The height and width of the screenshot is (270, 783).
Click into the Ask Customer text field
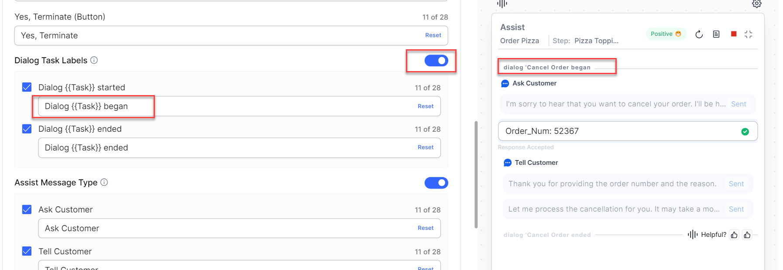coord(218,228)
